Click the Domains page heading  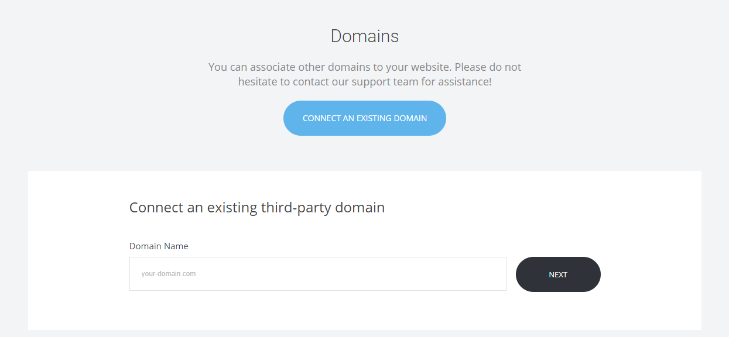(x=364, y=36)
